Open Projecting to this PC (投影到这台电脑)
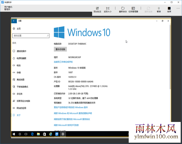Image resolution: width=182 pixels, height=144 pixels. click(x=21, y=101)
